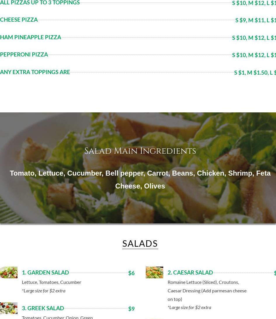Click All Pizzas Up To 3 Toppings
Viewport: 276px width, 319px height.
point(40,3)
